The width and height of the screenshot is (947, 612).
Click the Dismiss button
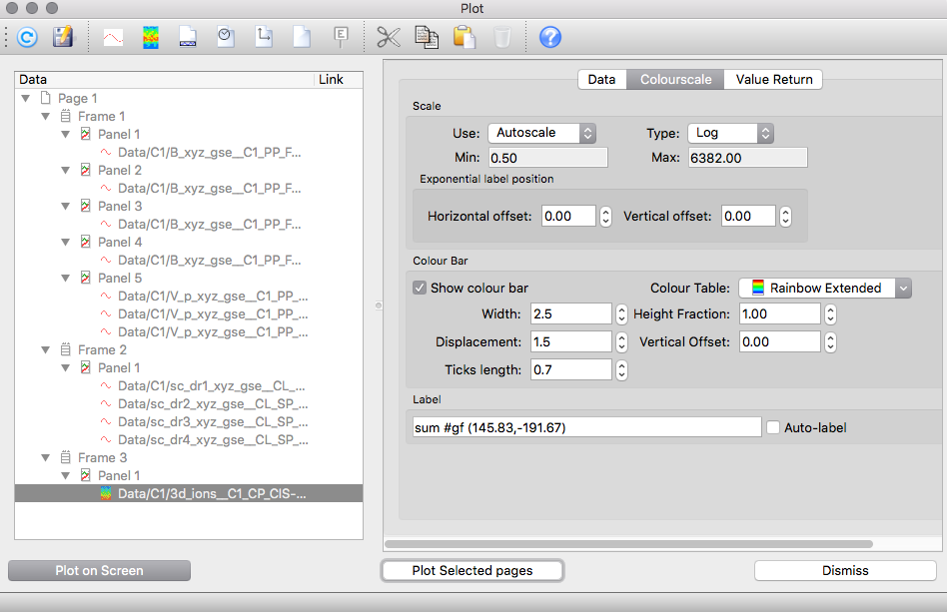pos(845,570)
